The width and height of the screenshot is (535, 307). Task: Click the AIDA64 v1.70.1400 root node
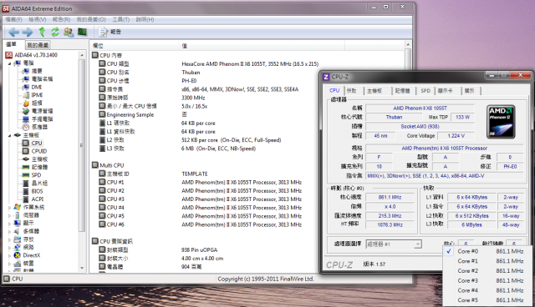pos(36,55)
